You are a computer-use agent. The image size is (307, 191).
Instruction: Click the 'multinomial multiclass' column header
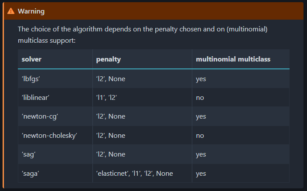(x=241, y=59)
